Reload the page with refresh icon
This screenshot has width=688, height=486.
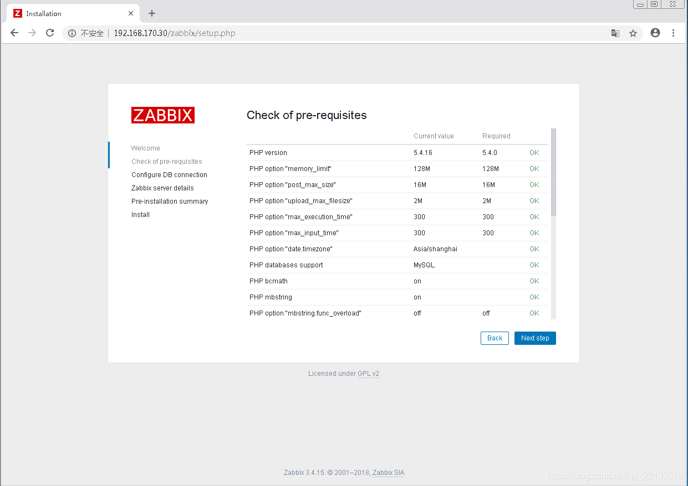[x=50, y=33]
